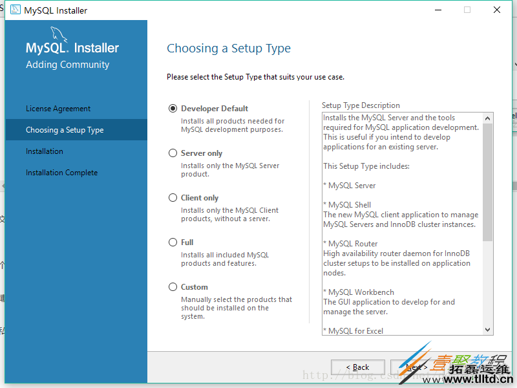Click the scrollbar up arrow in description panel

[x=488, y=117]
